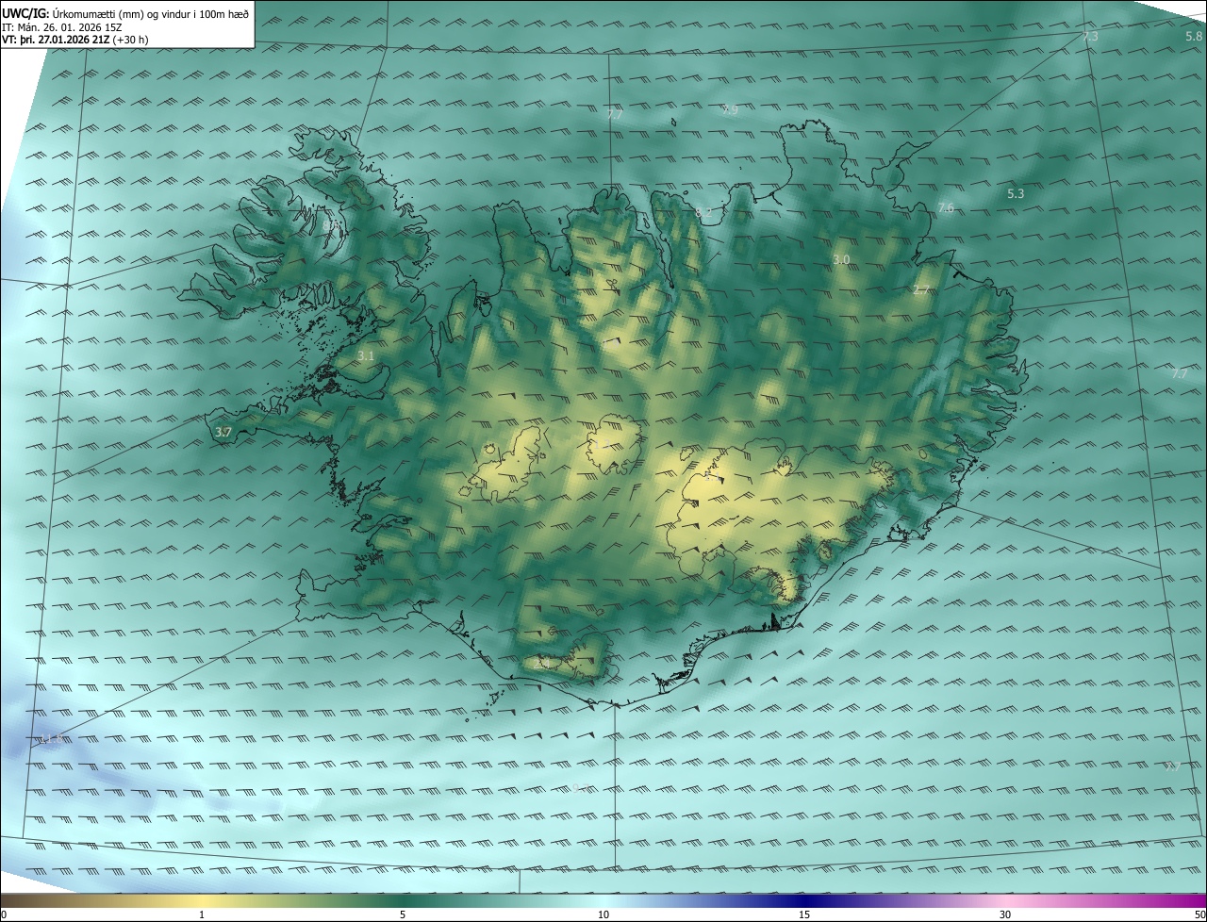The height and width of the screenshot is (922, 1207).
Task: Click the 5 tick label on the color scale
Action: click(x=403, y=914)
